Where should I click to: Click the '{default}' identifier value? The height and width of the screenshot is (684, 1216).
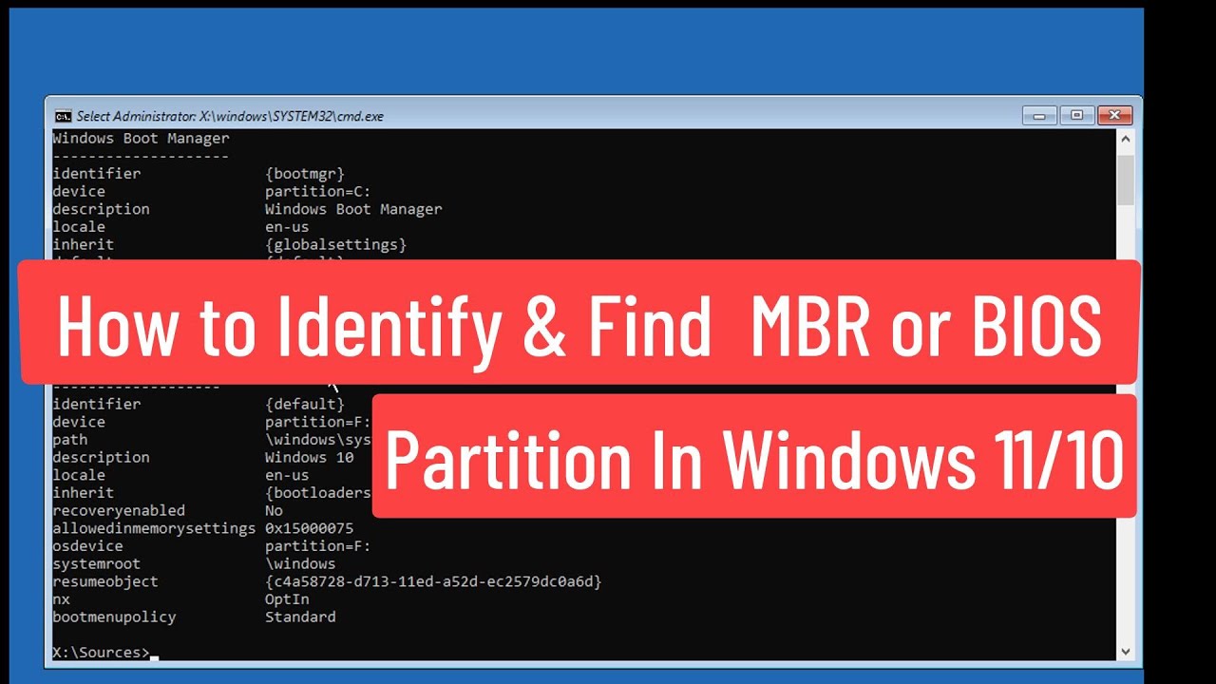tap(305, 405)
